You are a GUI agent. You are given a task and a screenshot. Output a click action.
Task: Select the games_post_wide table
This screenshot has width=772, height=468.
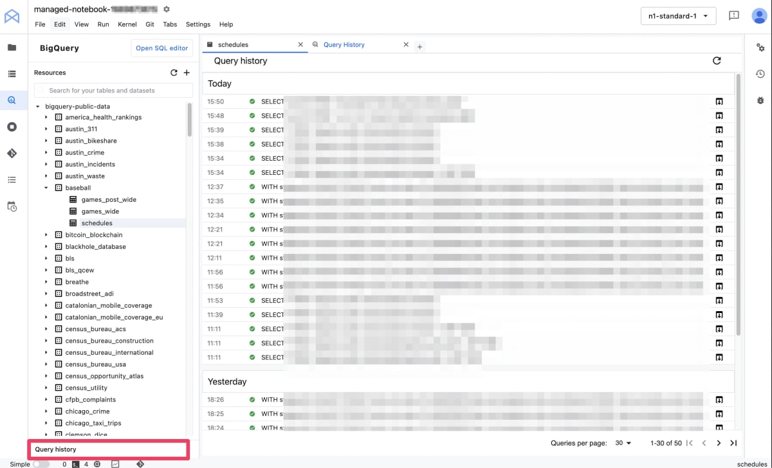109,199
